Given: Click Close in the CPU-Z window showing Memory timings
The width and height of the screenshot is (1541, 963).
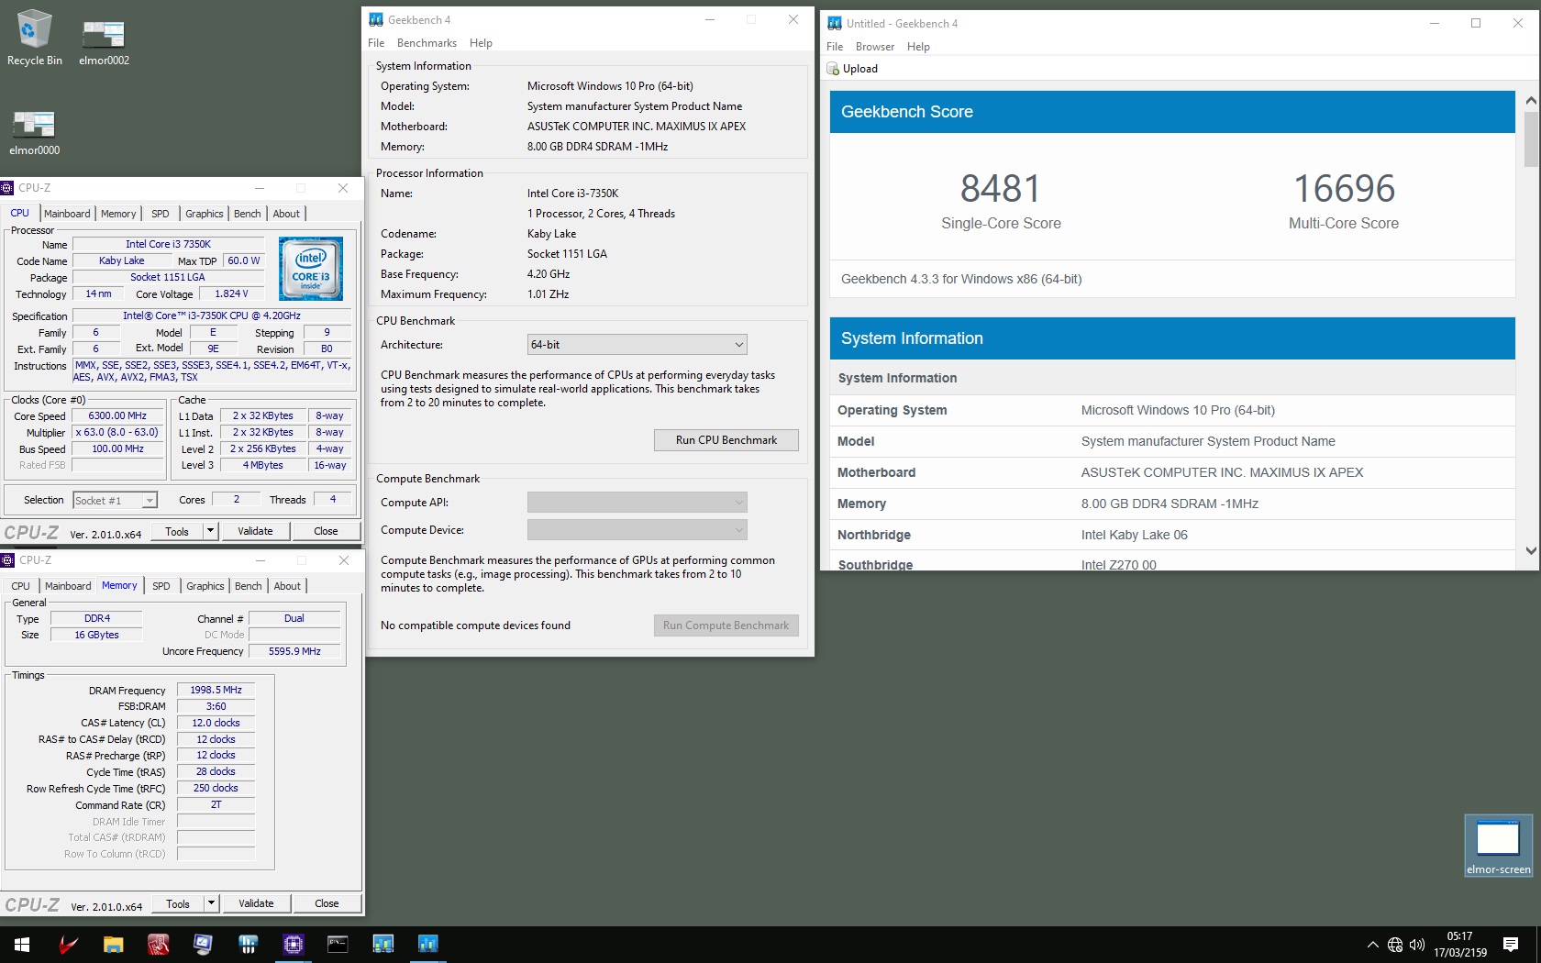Looking at the screenshot, I should coord(327,903).
